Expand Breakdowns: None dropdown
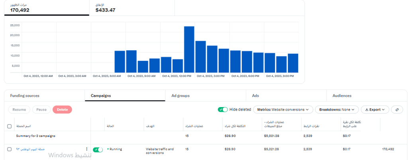This screenshot has height=160, width=408. (337, 109)
